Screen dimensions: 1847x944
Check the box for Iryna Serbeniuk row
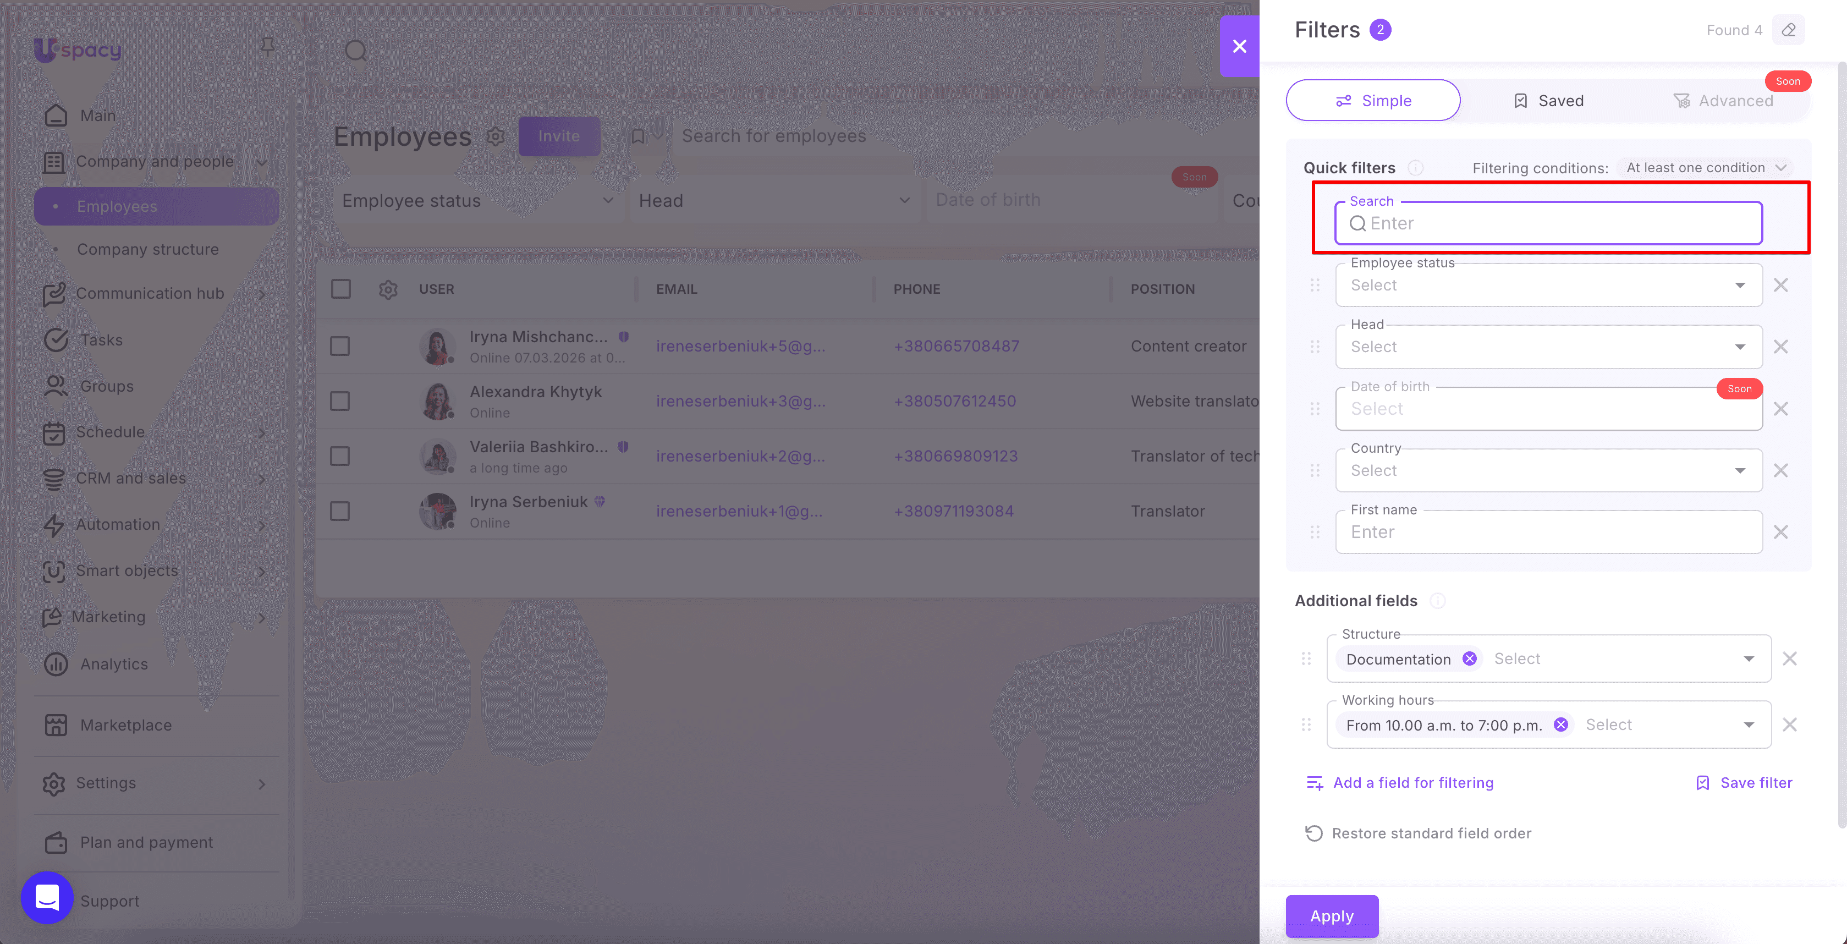click(x=340, y=512)
